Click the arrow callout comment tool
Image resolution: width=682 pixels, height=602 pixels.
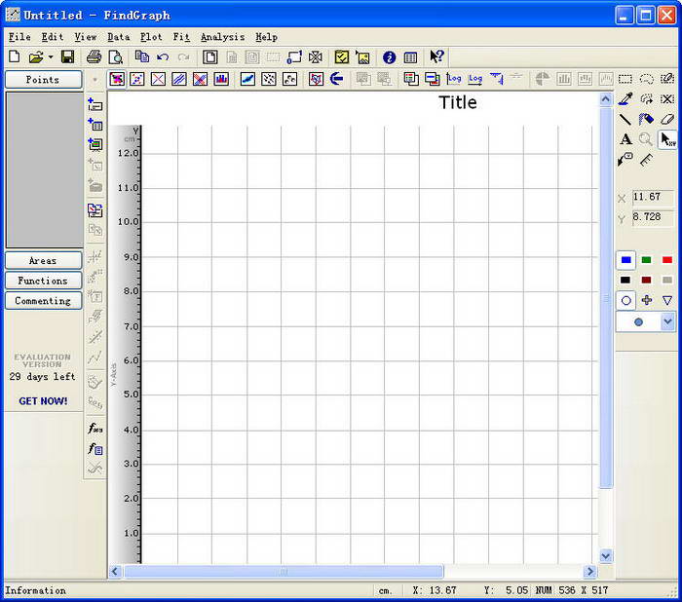(625, 160)
